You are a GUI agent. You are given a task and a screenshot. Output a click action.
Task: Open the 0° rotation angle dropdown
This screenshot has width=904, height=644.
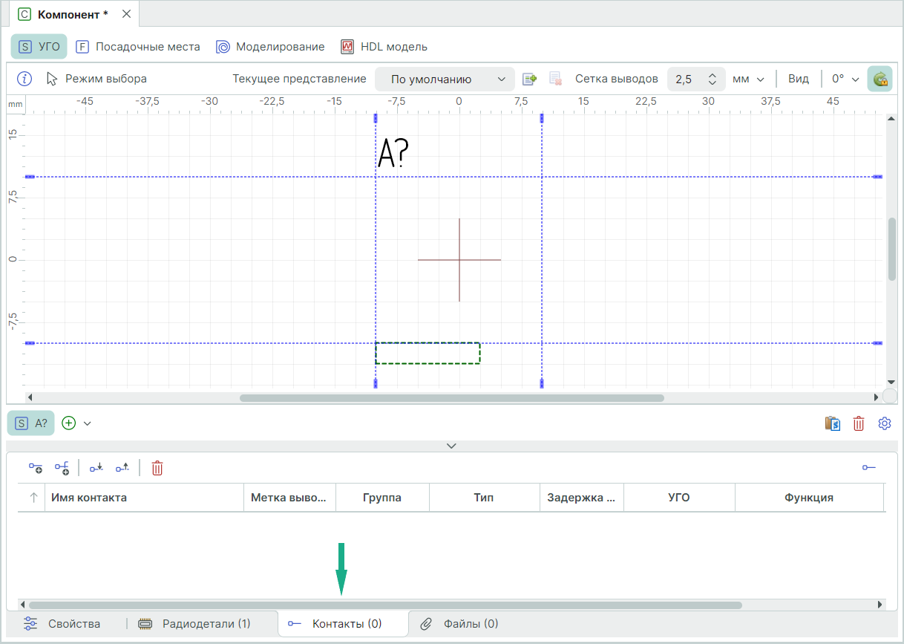845,79
